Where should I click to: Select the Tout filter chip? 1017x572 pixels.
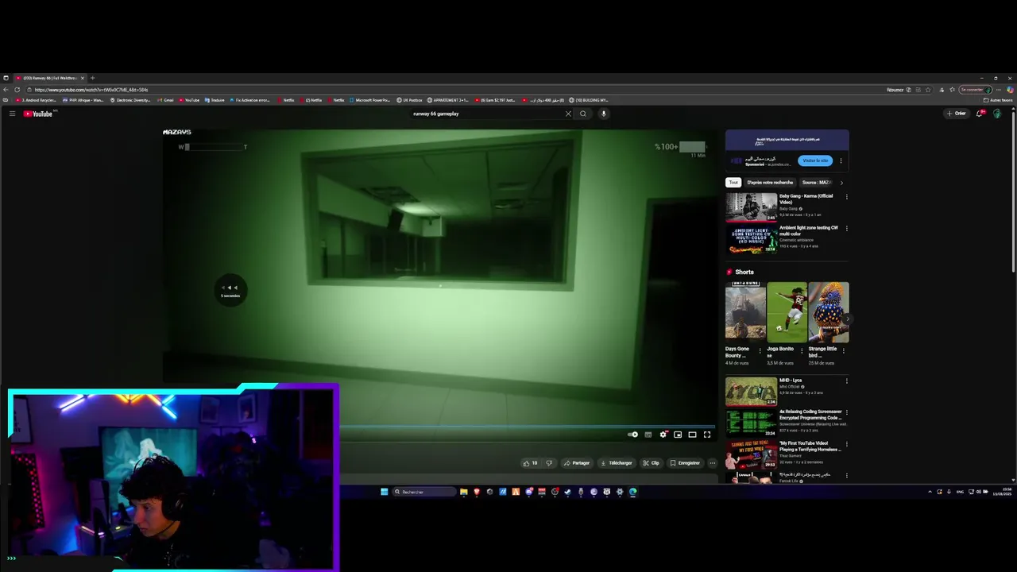pyautogui.click(x=733, y=183)
